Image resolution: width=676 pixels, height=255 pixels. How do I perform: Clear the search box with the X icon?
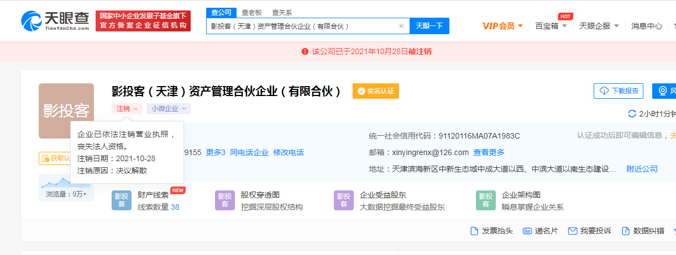click(401, 26)
